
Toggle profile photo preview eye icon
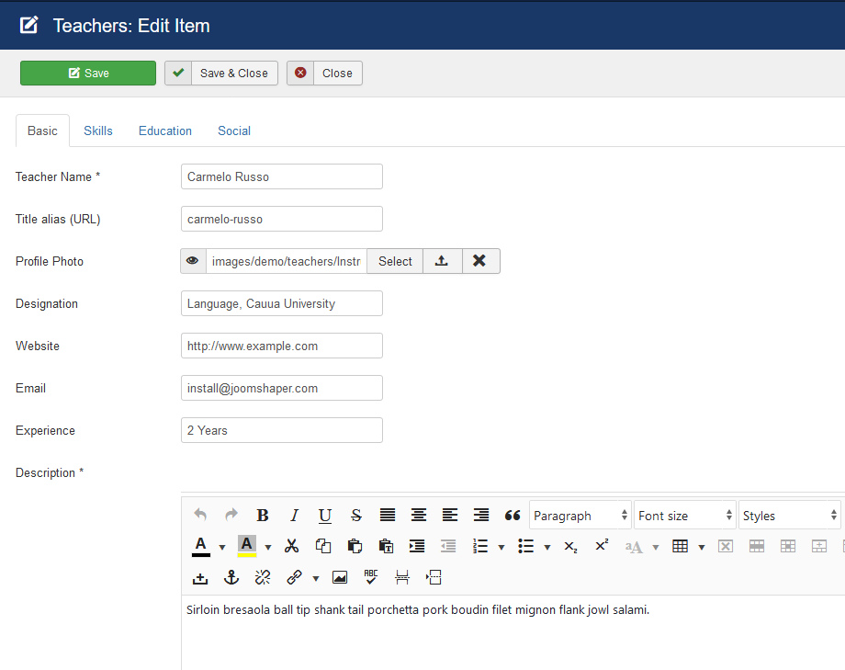pos(193,261)
